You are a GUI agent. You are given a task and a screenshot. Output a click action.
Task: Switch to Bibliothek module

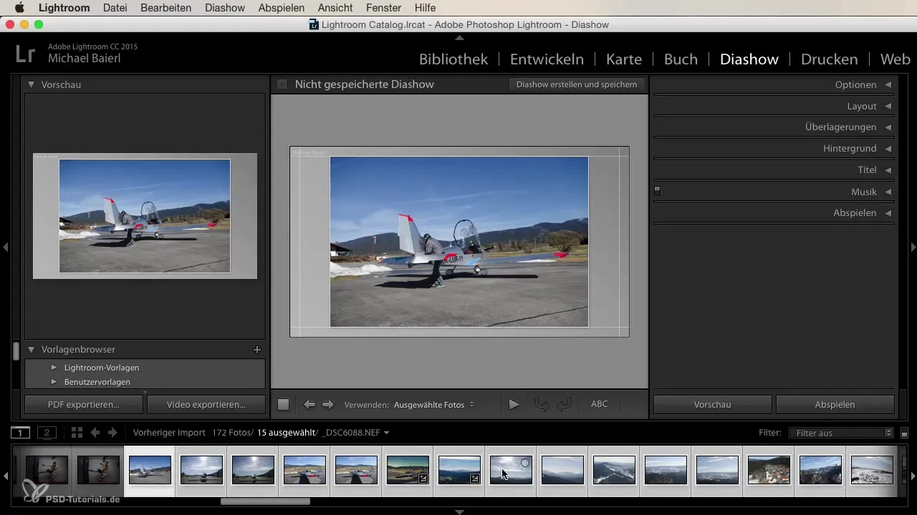[x=453, y=59]
